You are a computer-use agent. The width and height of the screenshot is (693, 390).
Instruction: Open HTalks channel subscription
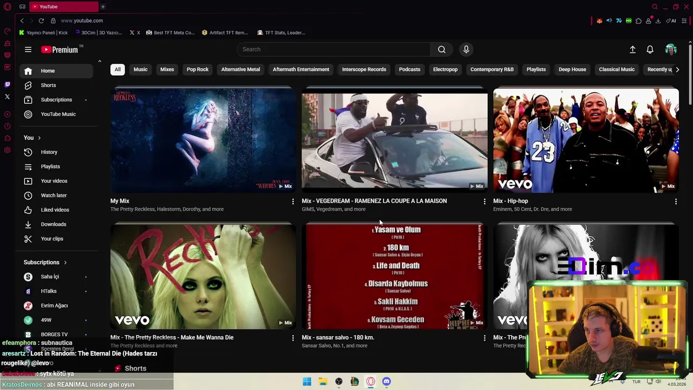(x=56, y=291)
